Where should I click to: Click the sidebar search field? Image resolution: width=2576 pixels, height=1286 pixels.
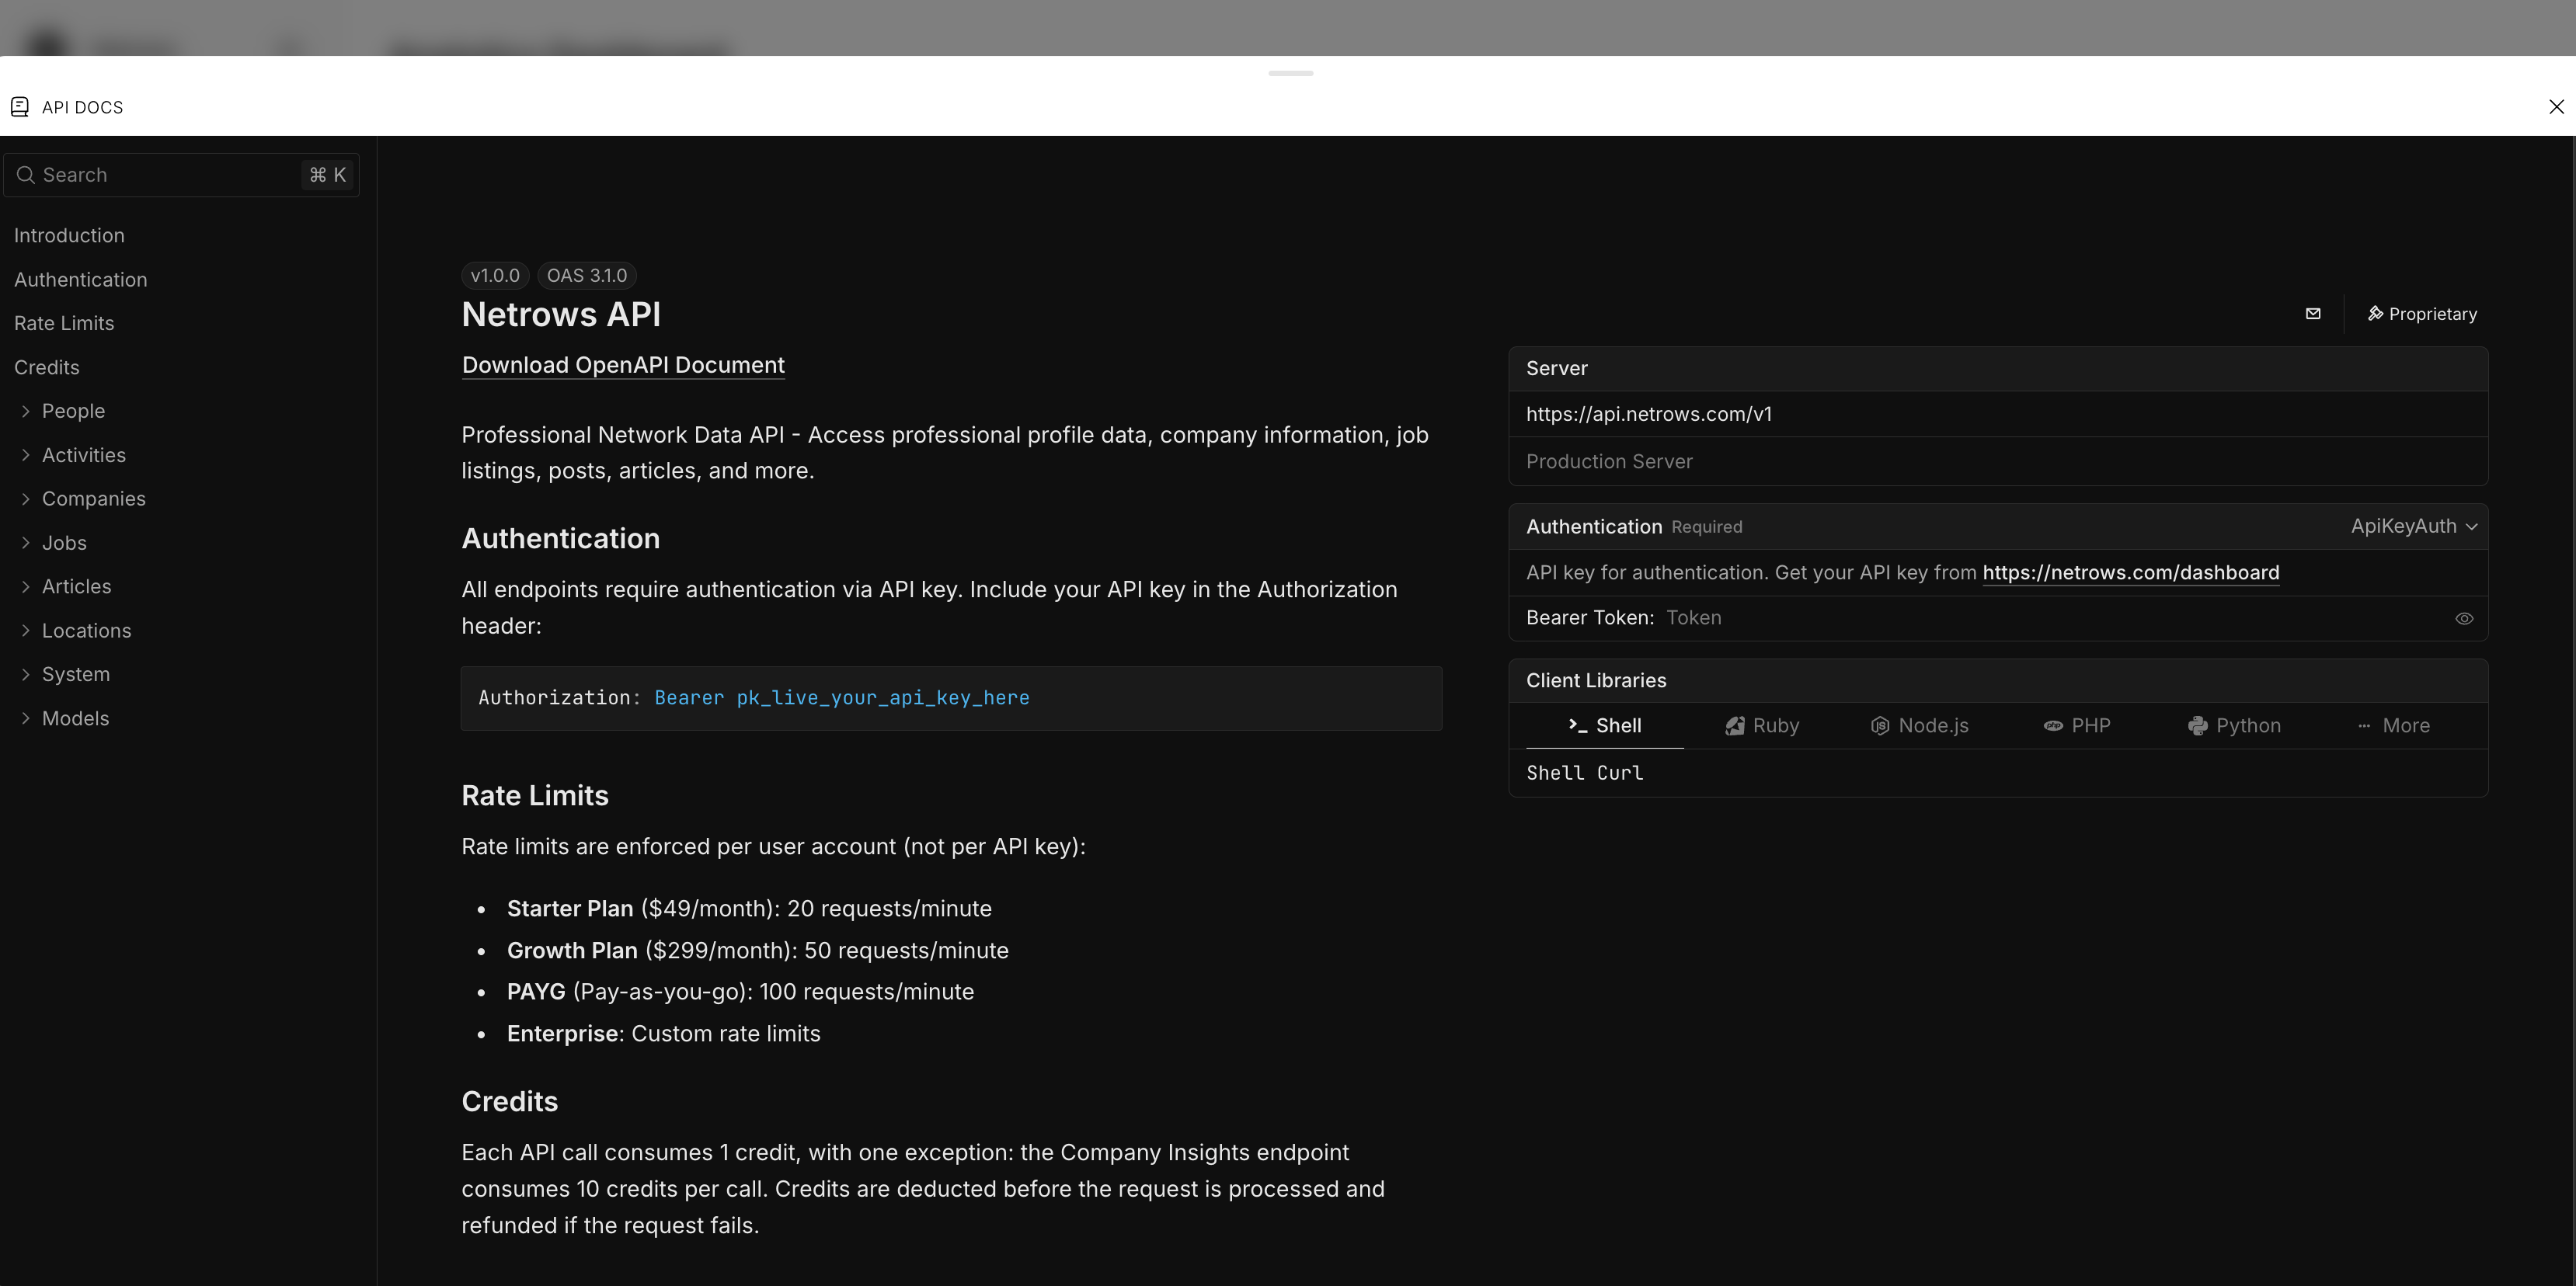click(150, 174)
